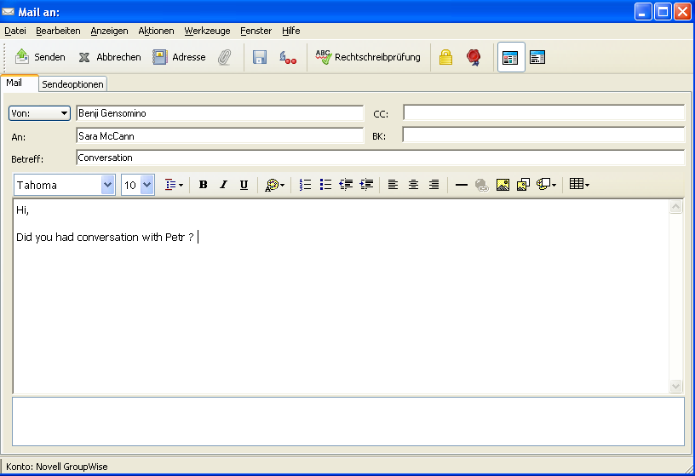This screenshot has width=695, height=476.
Task: Switch to the Sendeoptionen tab
Action: (72, 84)
